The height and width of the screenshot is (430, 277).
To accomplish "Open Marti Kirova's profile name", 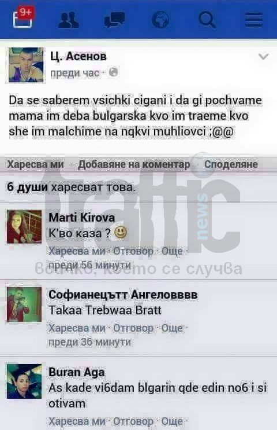I will coord(81,218).
